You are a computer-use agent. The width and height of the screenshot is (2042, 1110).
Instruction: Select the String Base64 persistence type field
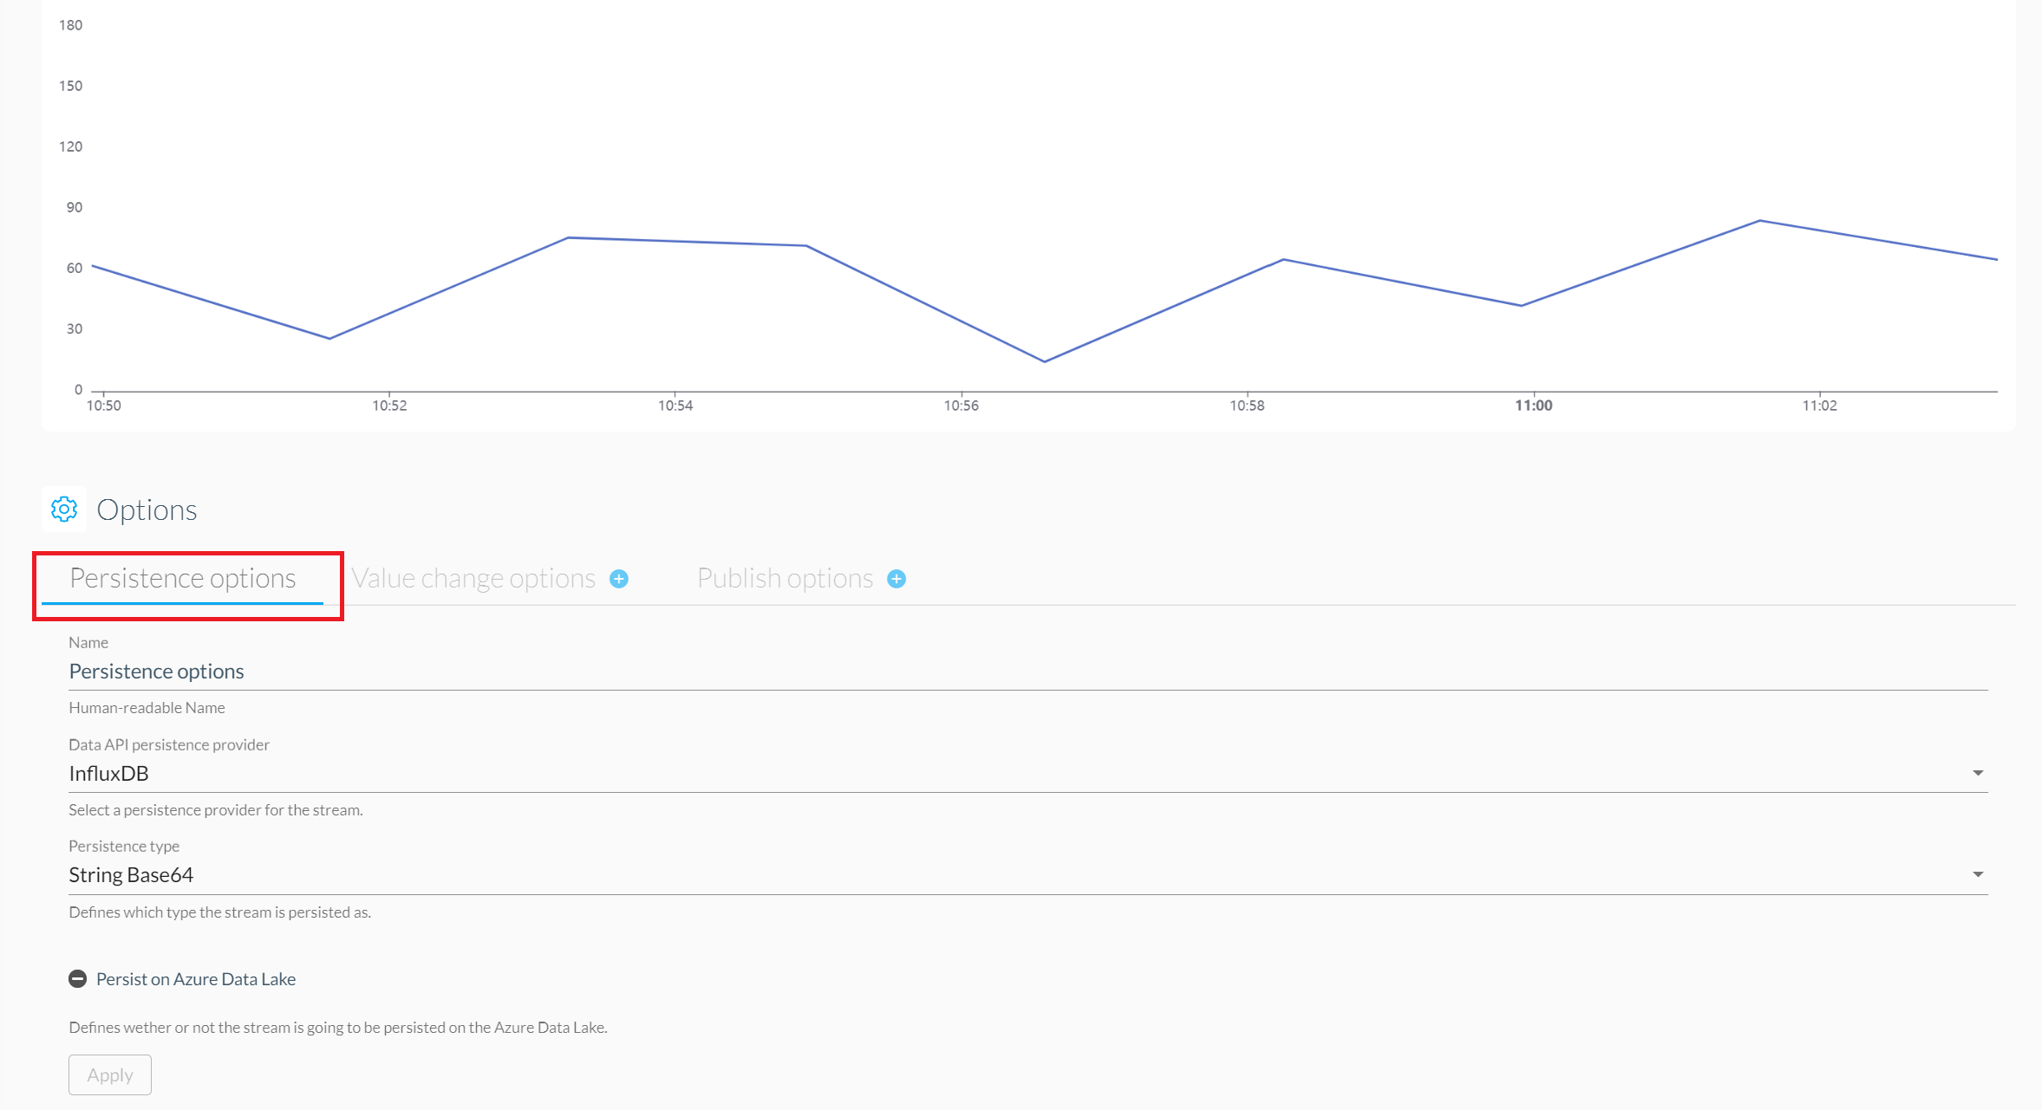tap(1028, 875)
